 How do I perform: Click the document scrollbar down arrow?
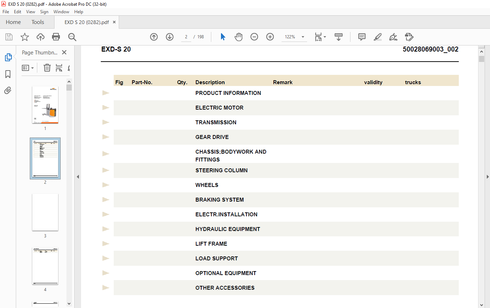[x=481, y=305]
